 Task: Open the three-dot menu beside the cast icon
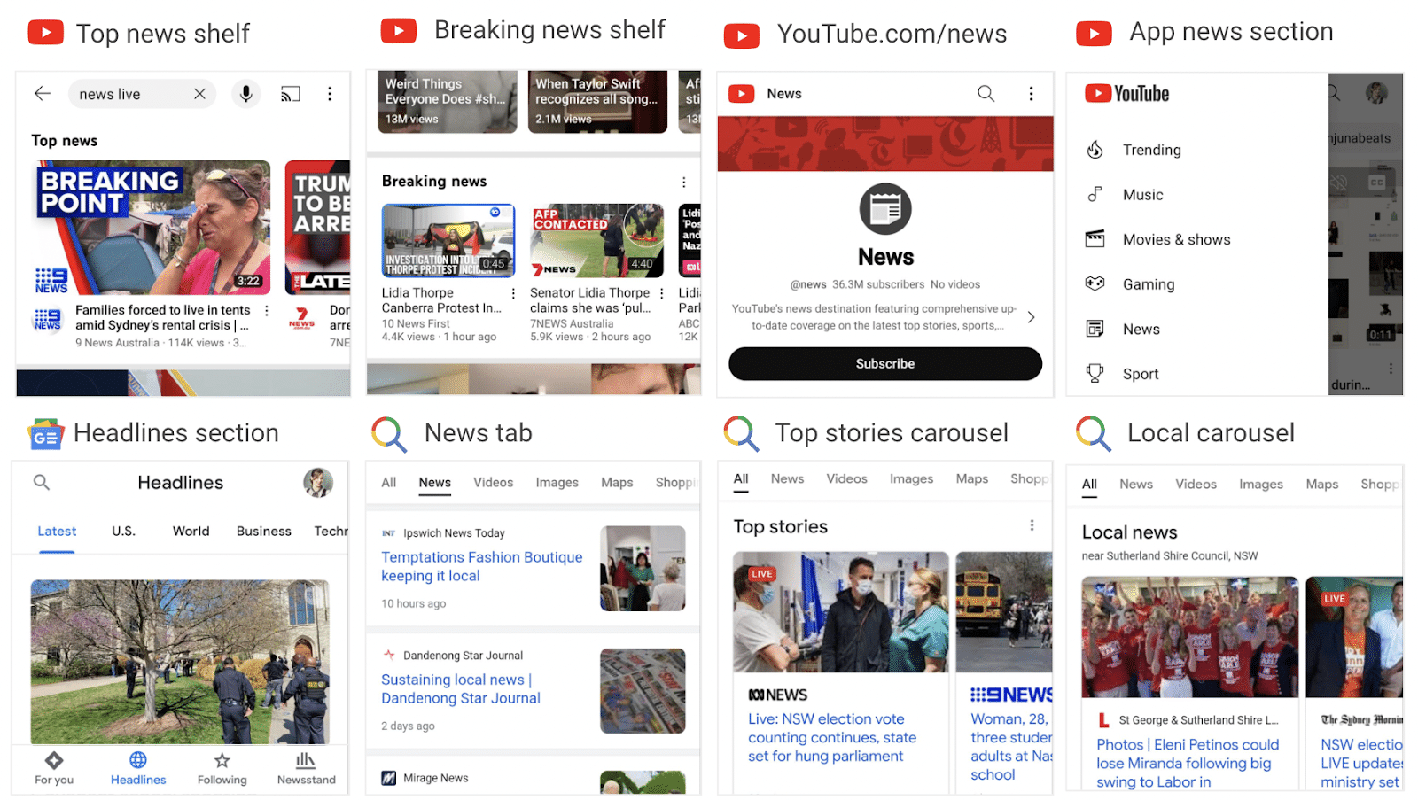pyautogui.click(x=330, y=94)
